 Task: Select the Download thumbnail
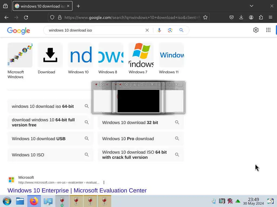tap(50, 58)
